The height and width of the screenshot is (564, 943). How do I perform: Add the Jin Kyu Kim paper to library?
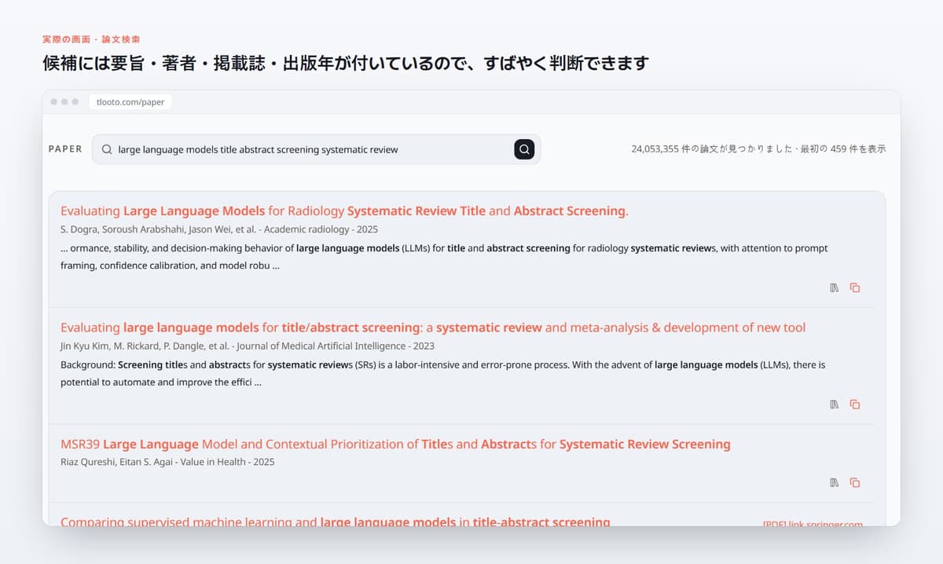click(835, 405)
